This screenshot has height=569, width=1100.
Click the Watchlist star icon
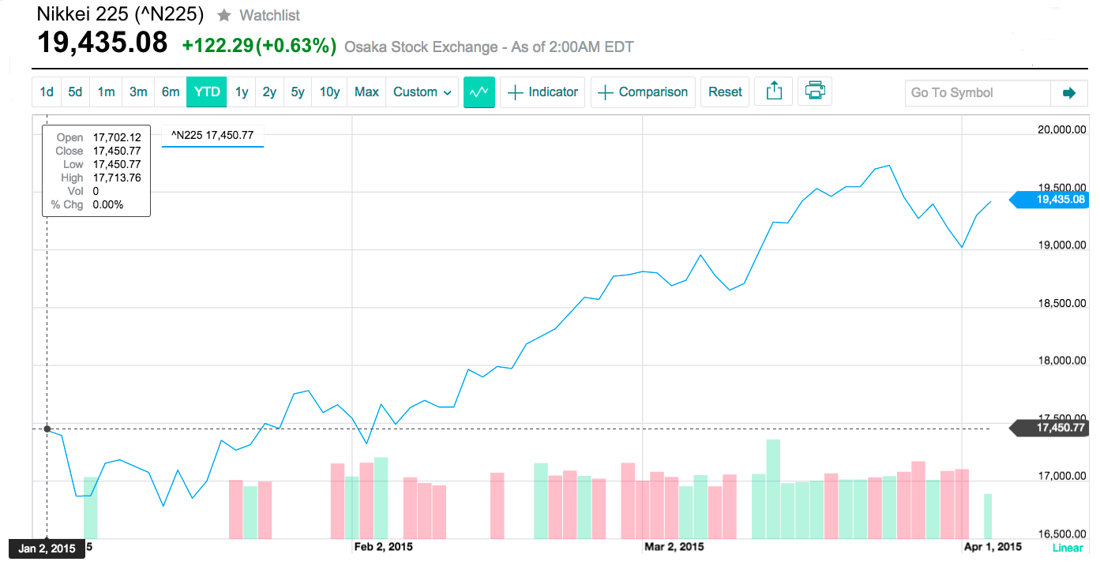[224, 15]
